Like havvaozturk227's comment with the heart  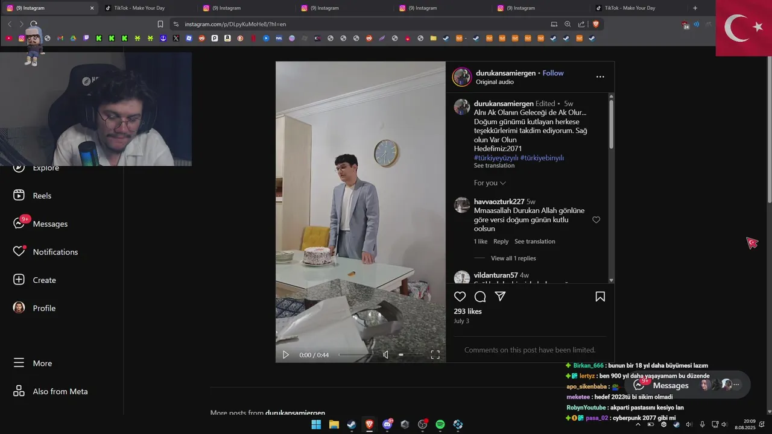click(596, 220)
